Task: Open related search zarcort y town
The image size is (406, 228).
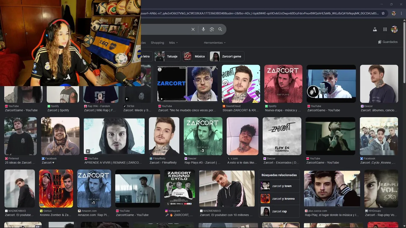Action: click(x=279, y=186)
